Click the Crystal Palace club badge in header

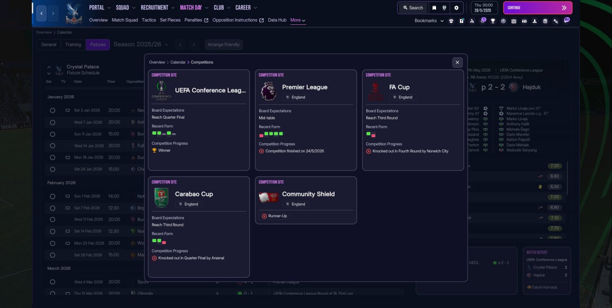(x=74, y=13)
